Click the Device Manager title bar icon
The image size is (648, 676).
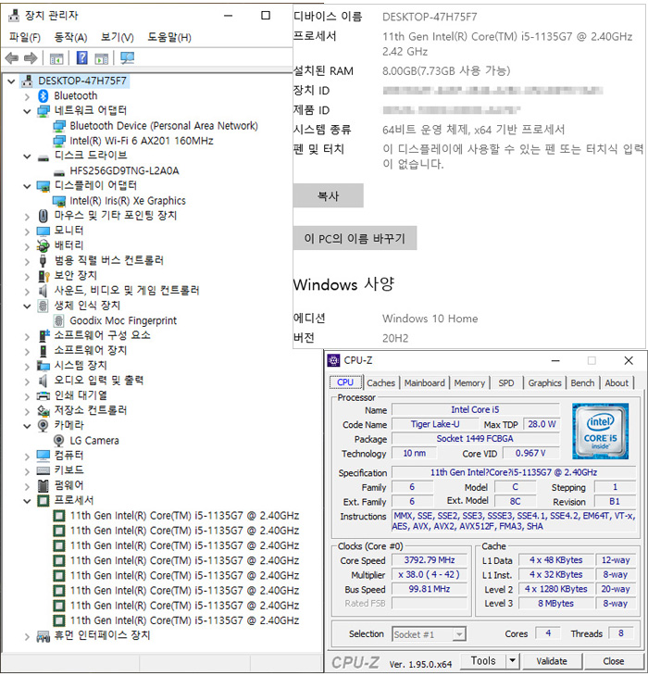click(x=14, y=16)
